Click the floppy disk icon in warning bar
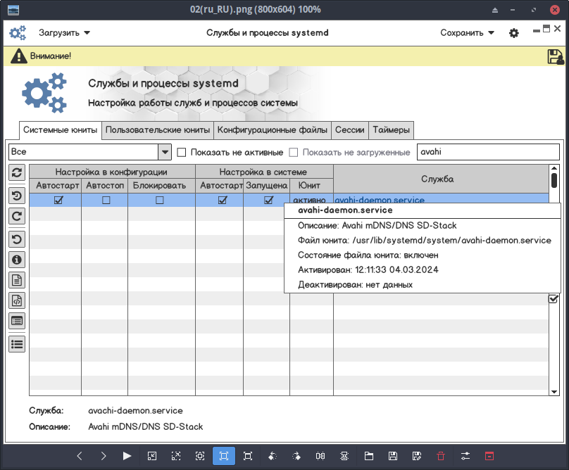This screenshot has width=569, height=470. coord(554,56)
